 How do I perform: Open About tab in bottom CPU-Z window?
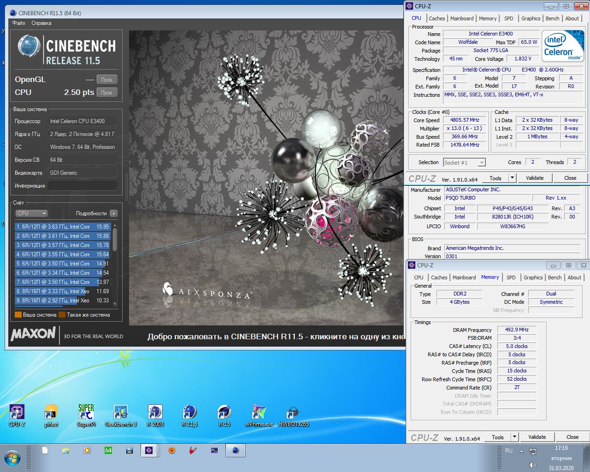coord(574,277)
